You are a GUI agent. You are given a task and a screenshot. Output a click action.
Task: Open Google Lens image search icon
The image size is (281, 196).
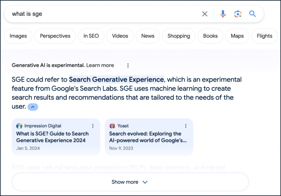(x=238, y=14)
